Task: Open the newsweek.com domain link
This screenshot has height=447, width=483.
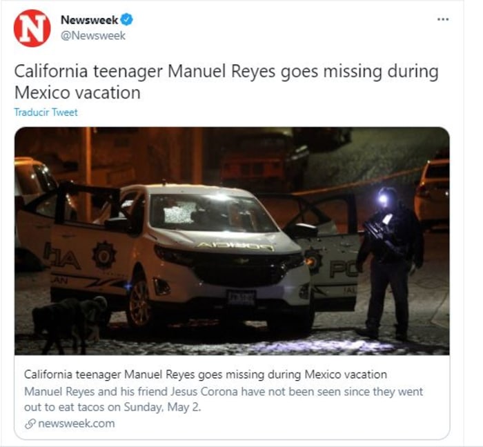Action: tap(77, 424)
